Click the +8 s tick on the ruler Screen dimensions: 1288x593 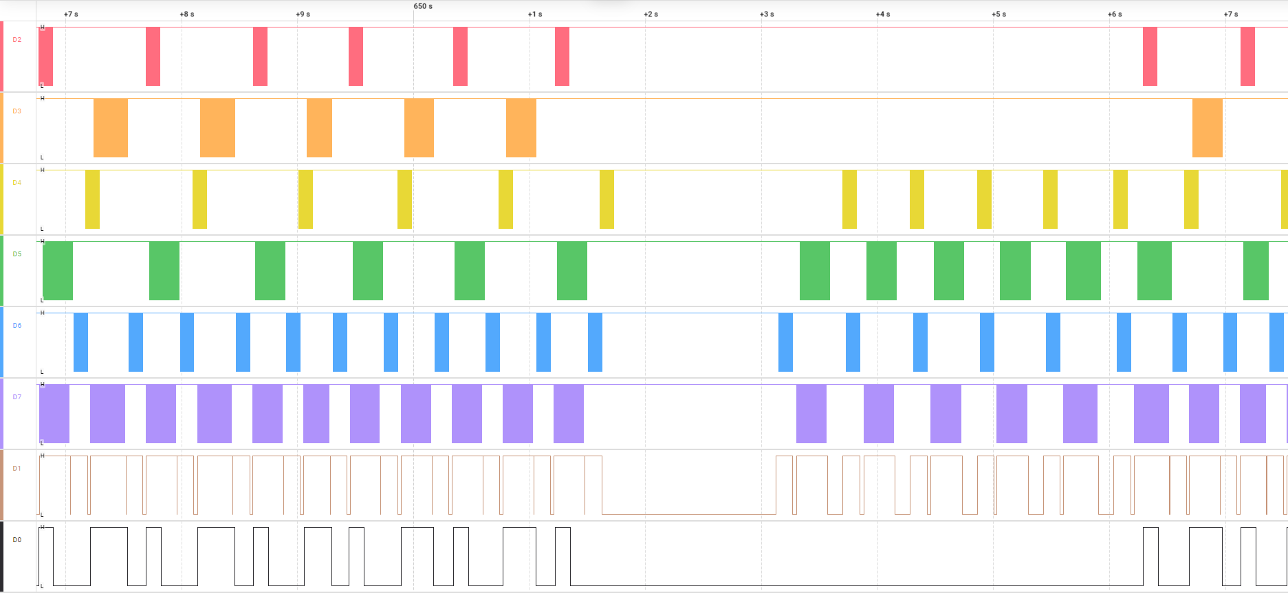[x=187, y=14]
